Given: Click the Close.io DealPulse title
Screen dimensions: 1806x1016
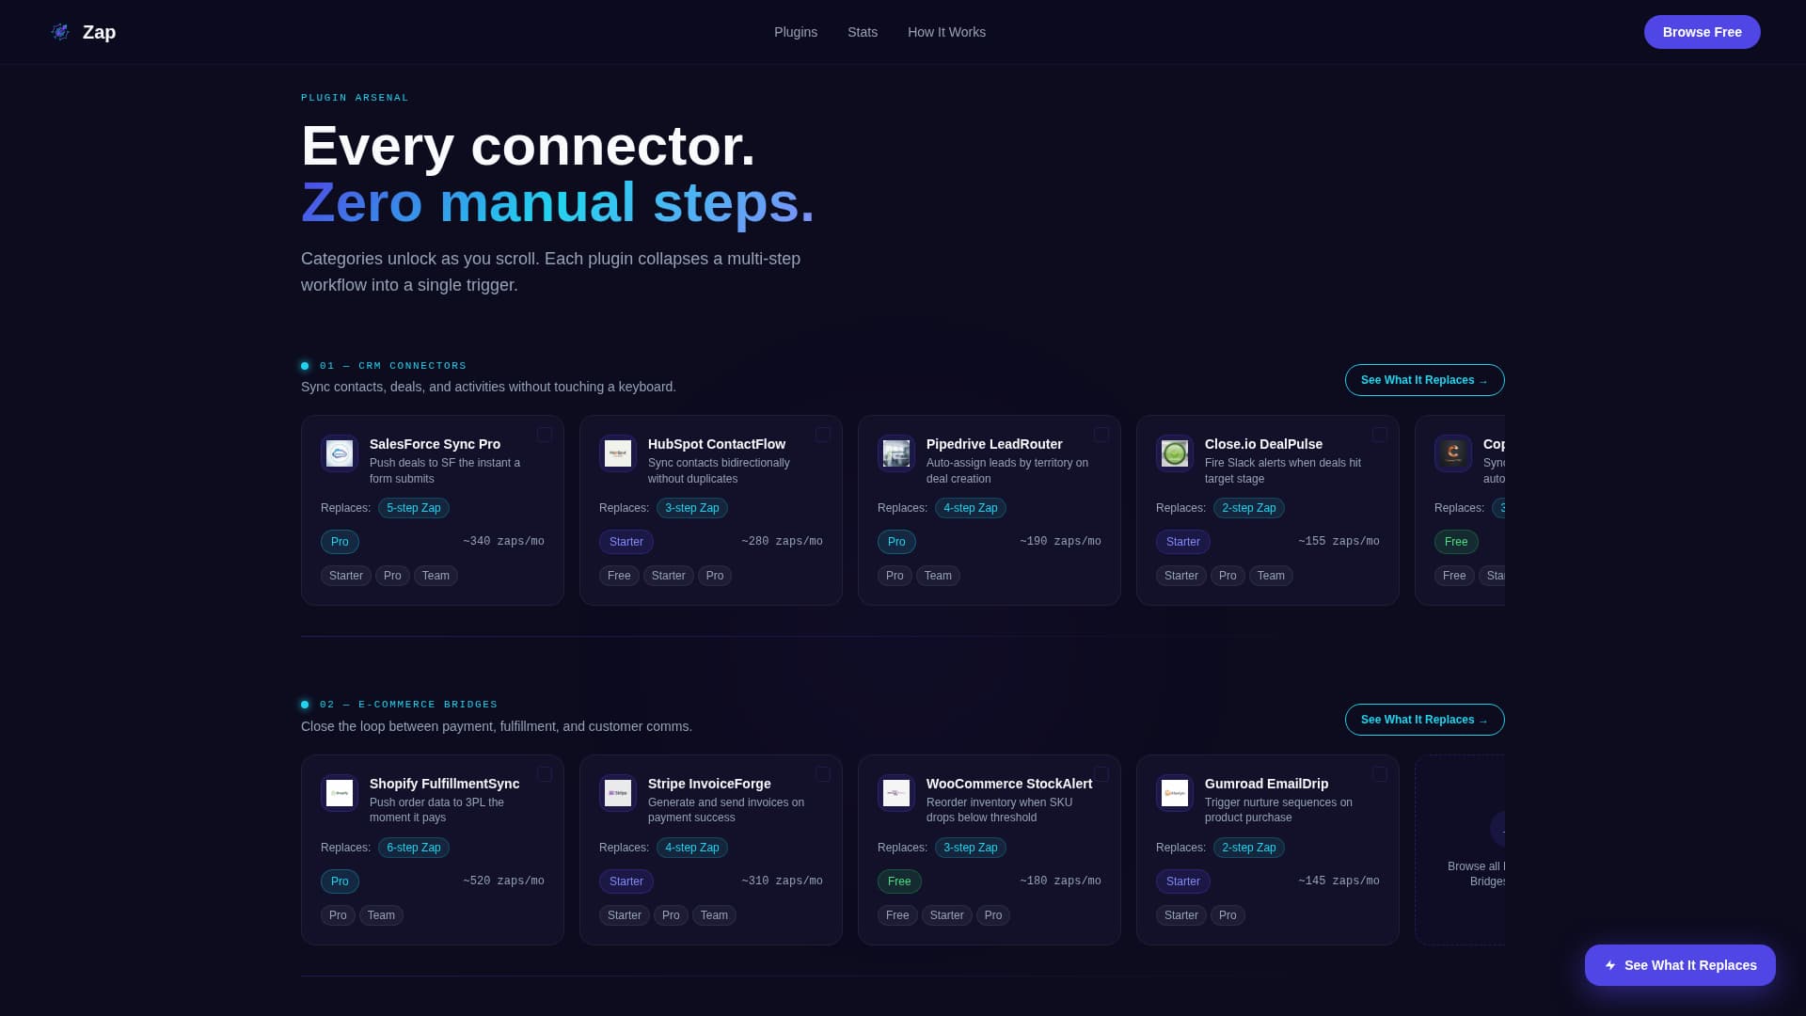Looking at the screenshot, I should click(x=1263, y=444).
